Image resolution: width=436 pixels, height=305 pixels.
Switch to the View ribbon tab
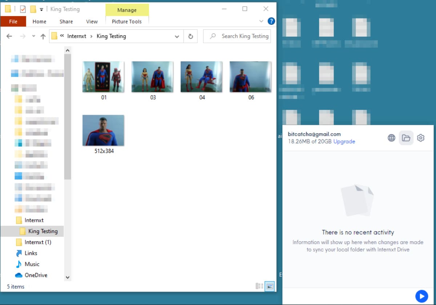coord(92,21)
